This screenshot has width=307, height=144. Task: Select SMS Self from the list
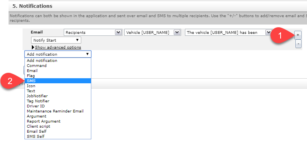(x=58, y=136)
